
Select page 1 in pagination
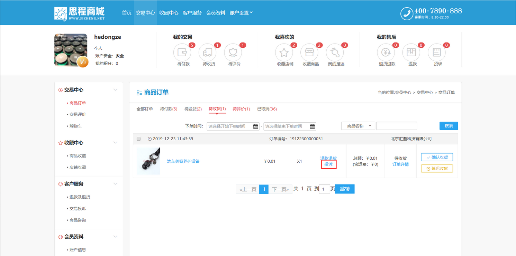[x=264, y=189]
